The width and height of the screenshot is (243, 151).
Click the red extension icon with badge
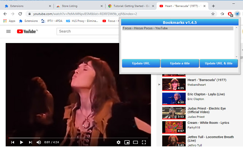click(230, 14)
